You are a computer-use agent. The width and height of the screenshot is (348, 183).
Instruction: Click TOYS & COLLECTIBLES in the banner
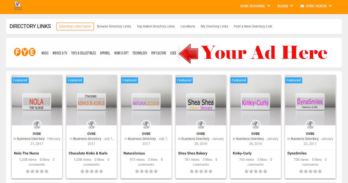[83, 53]
